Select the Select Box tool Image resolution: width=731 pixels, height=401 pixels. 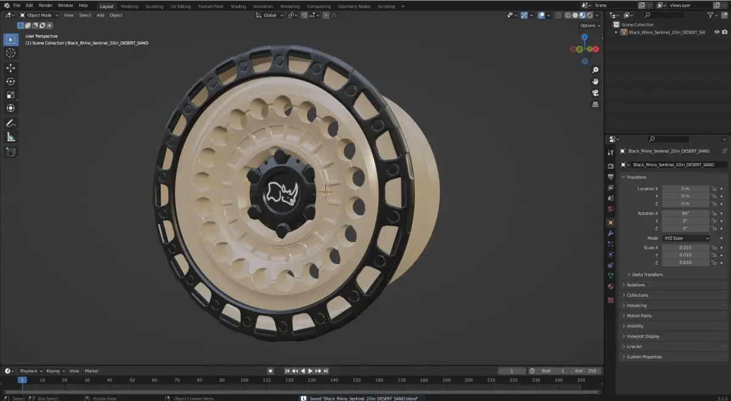[x=10, y=40]
